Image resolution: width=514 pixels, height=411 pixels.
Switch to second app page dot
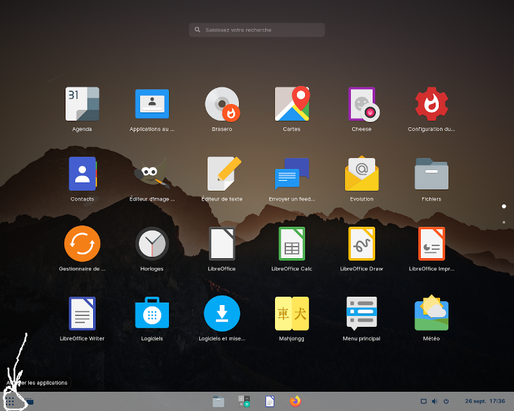(504, 222)
